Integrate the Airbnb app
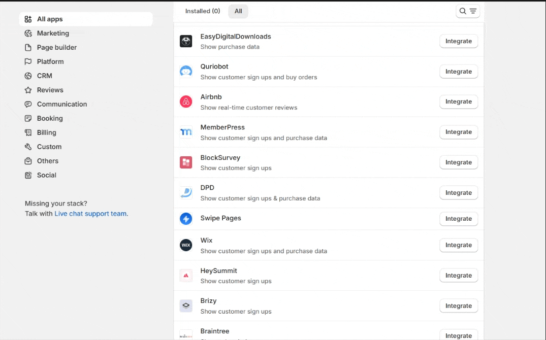Image resolution: width=546 pixels, height=340 pixels. tap(458, 102)
